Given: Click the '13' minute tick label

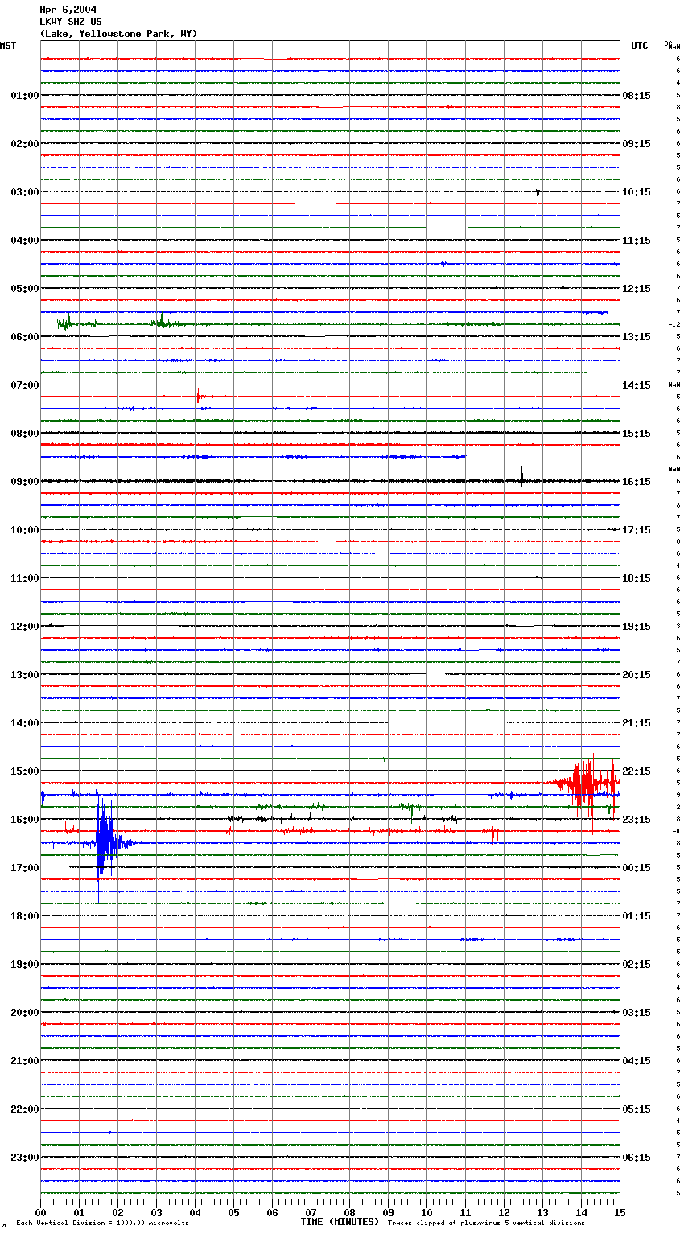Looking at the screenshot, I should coord(543,1212).
